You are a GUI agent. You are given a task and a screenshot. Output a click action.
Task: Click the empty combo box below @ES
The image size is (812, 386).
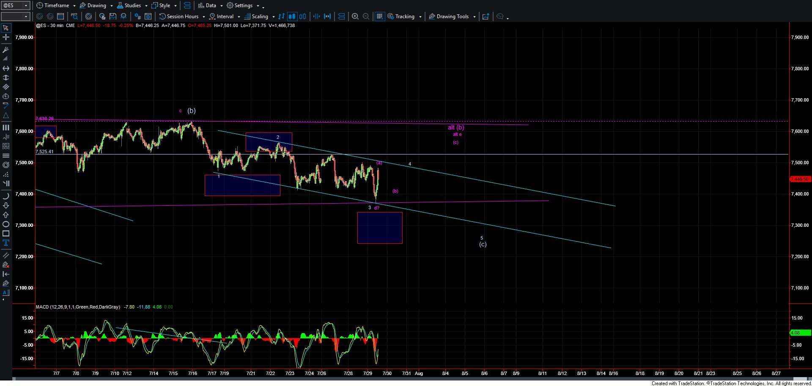(x=16, y=17)
